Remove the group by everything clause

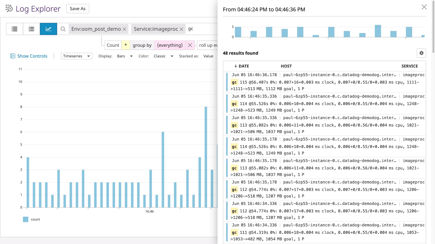190,45
